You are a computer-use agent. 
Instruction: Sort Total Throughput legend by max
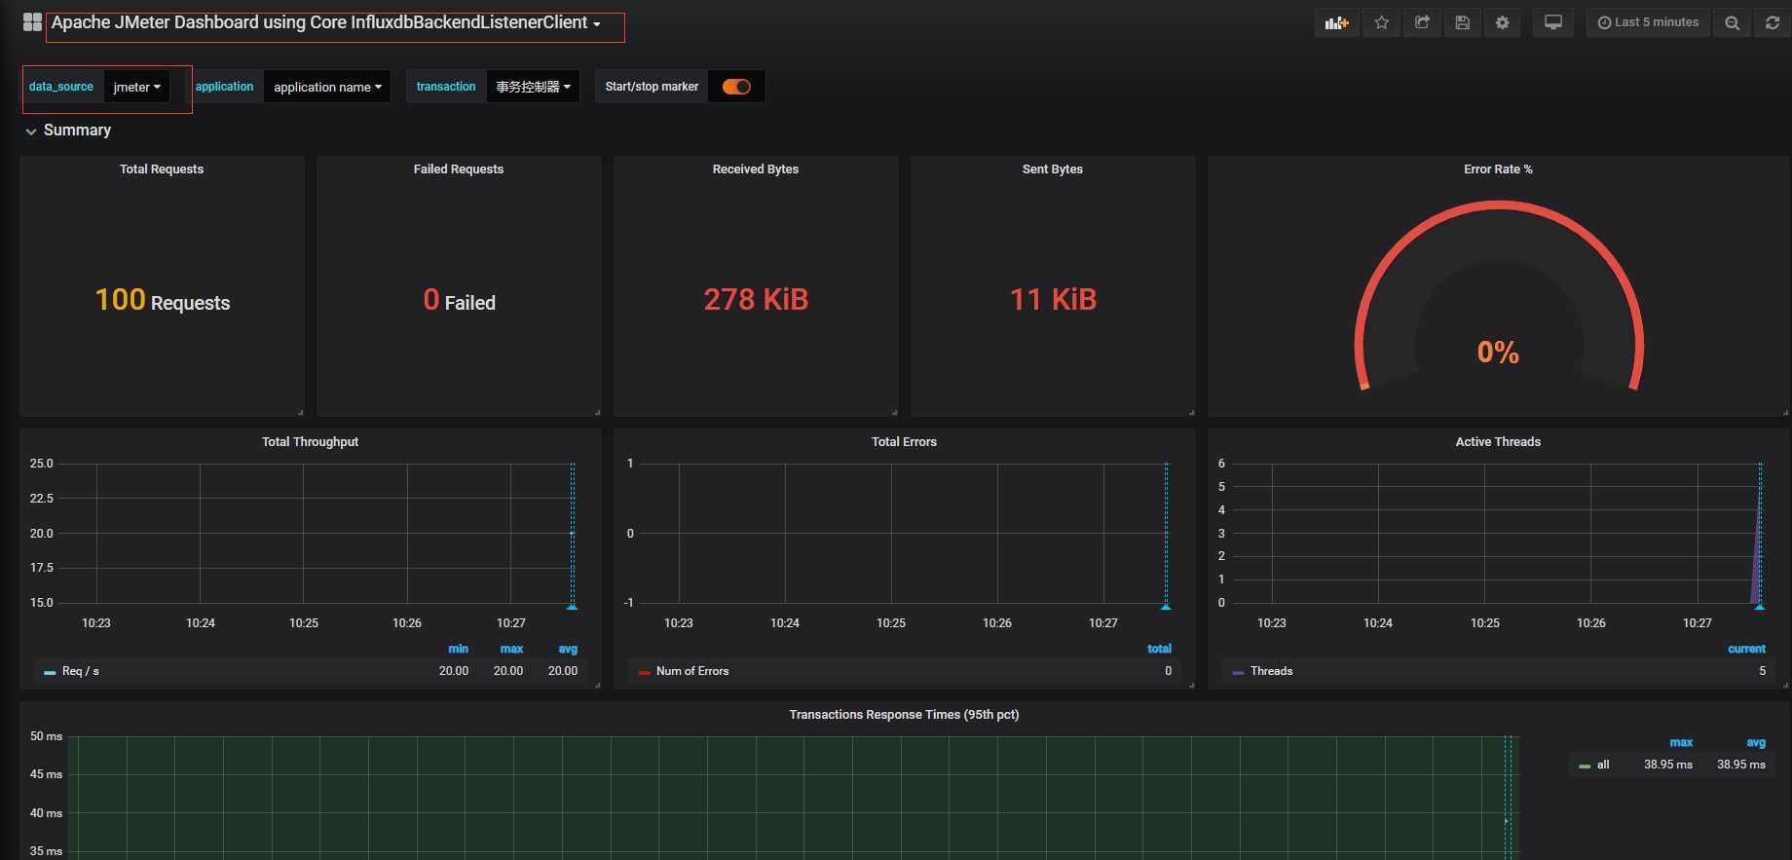click(511, 649)
